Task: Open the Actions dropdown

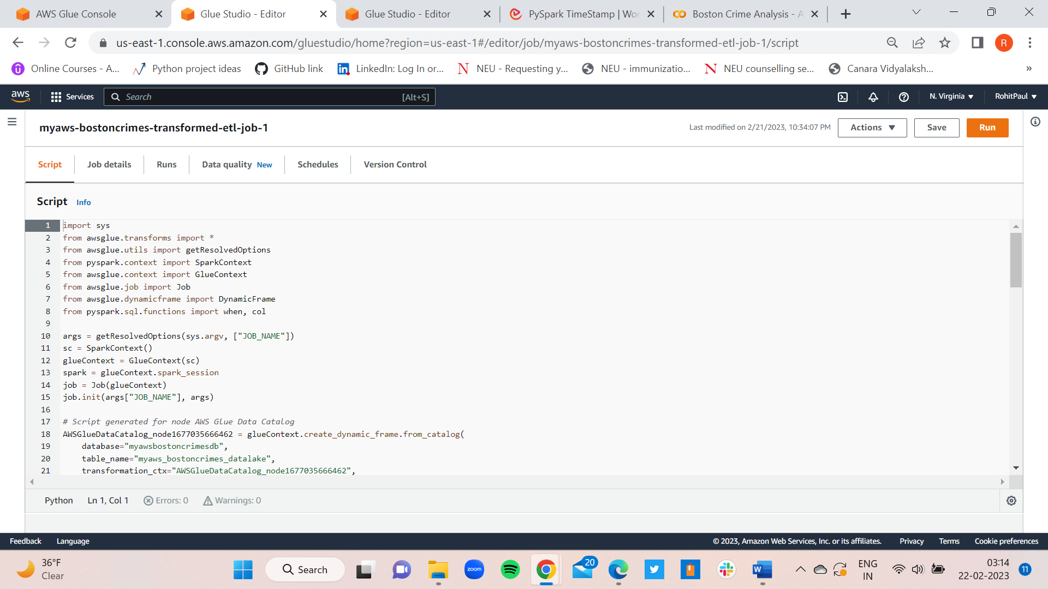Action: point(871,128)
